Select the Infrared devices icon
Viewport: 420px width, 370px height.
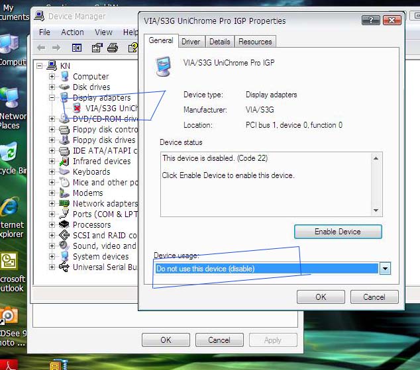click(64, 162)
